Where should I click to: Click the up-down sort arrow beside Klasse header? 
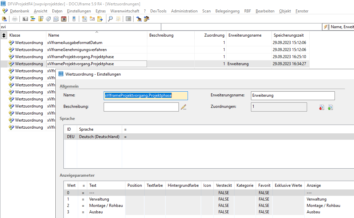coord(4,35)
